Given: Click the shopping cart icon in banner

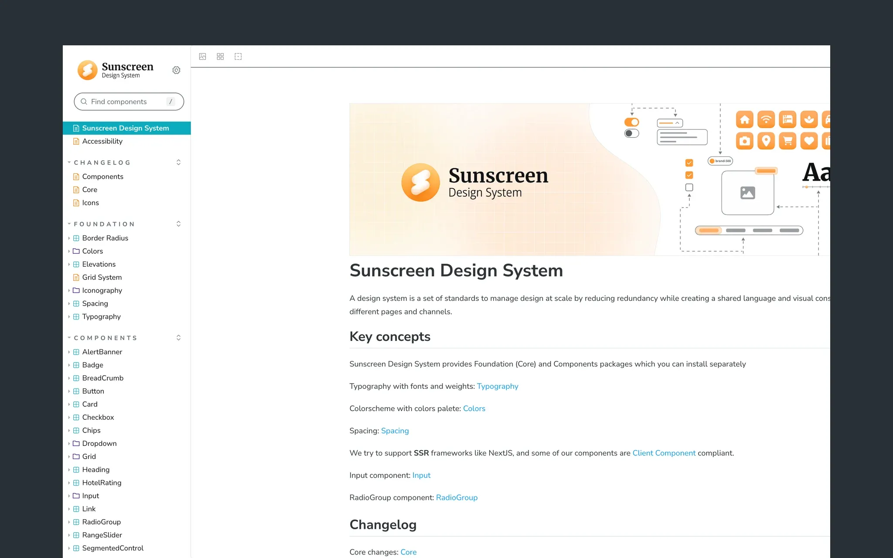Looking at the screenshot, I should 787,141.
